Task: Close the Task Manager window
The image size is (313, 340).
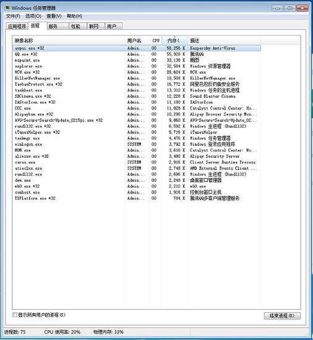Action: [x=302, y=8]
